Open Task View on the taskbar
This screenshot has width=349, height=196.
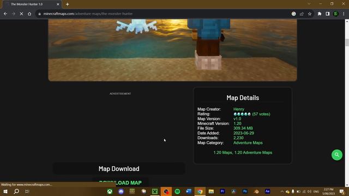pyautogui.click(x=27, y=191)
